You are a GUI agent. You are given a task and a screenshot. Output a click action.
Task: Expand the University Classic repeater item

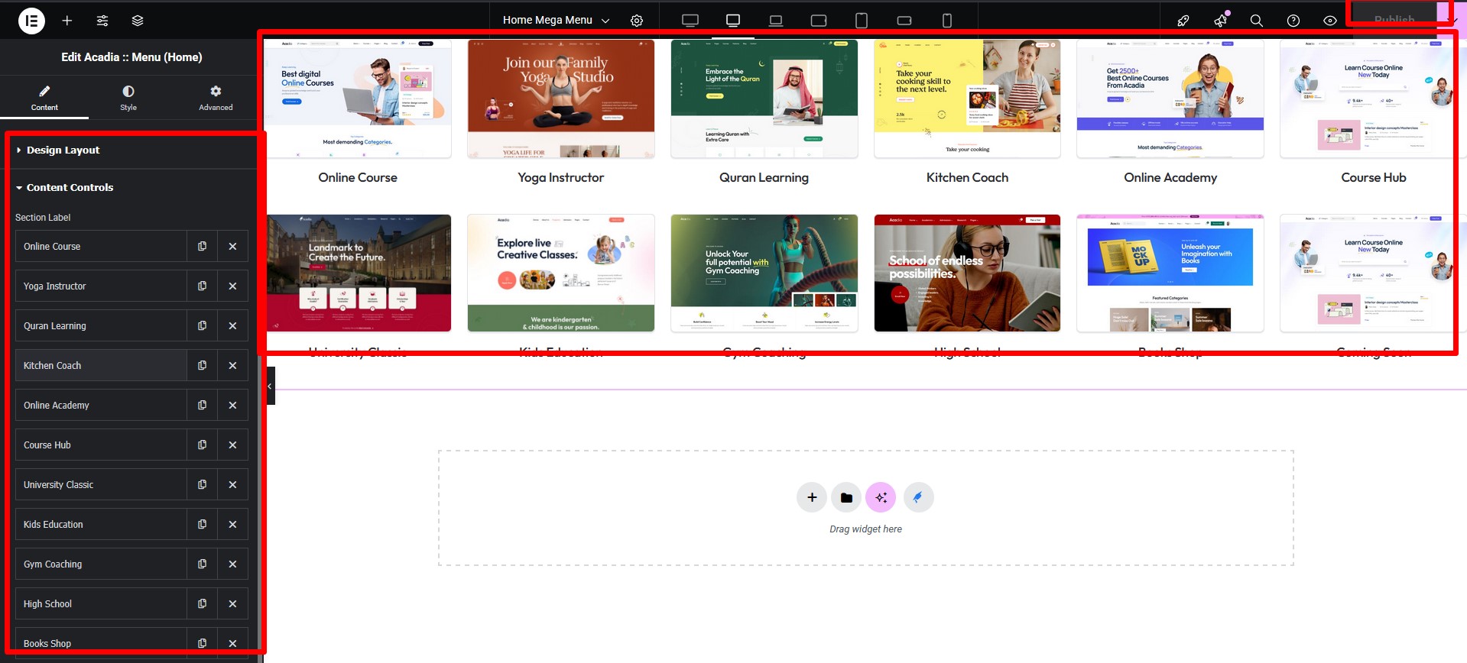click(x=101, y=485)
